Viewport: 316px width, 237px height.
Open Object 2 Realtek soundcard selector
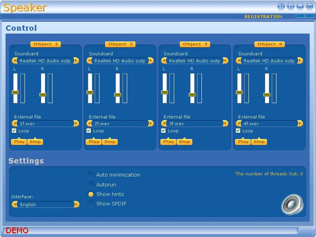click(x=120, y=61)
